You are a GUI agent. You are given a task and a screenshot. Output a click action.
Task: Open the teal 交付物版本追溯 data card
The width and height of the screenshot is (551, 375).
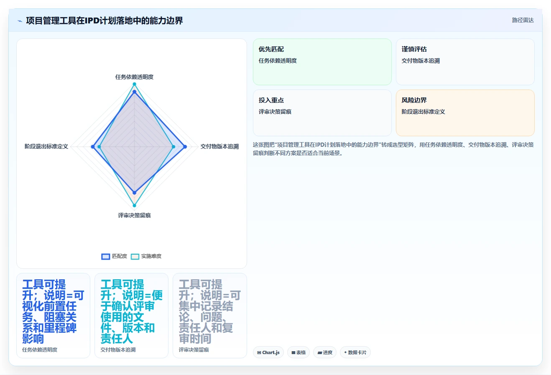coord(131,316)
